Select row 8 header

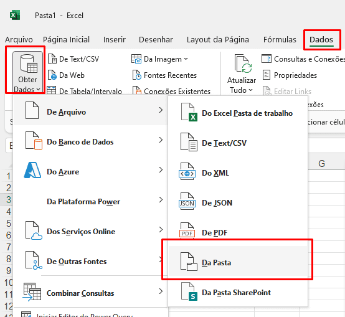point(7,259)
